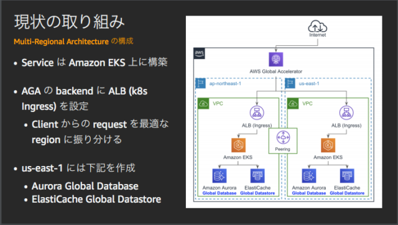Image resolution: width=398 pixels, height=225 pixels.
Task: Select the ElastiCache icon in us-east-1
Action: 347,176
